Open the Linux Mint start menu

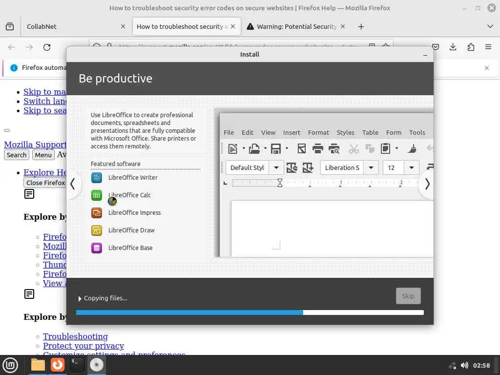[10, 365]
